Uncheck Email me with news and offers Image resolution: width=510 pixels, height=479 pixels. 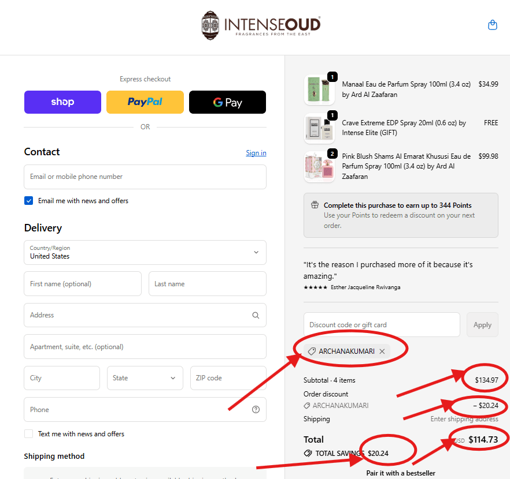pyautogui.click(x=28, y=200)
